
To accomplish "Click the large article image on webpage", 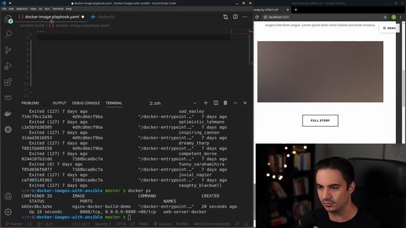I will 320,72.
